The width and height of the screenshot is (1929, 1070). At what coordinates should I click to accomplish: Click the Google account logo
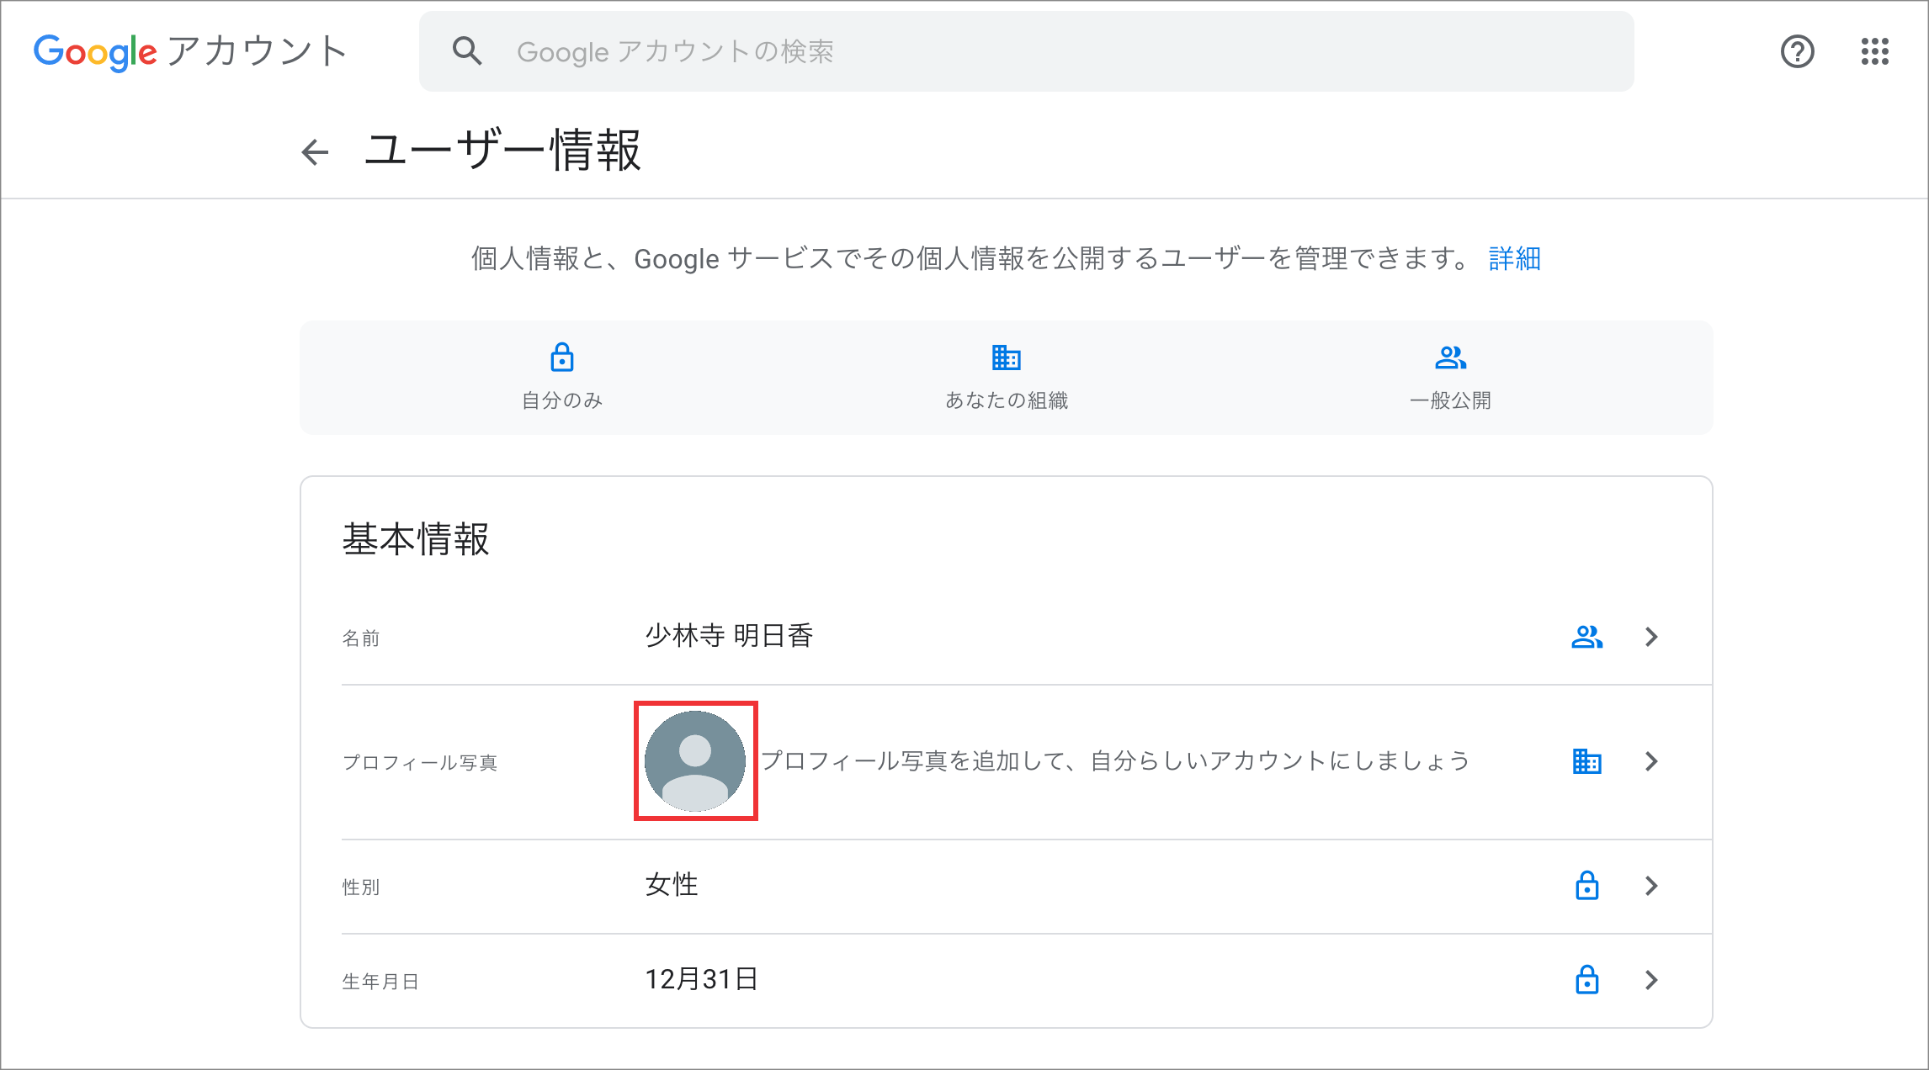pos(190,52)
